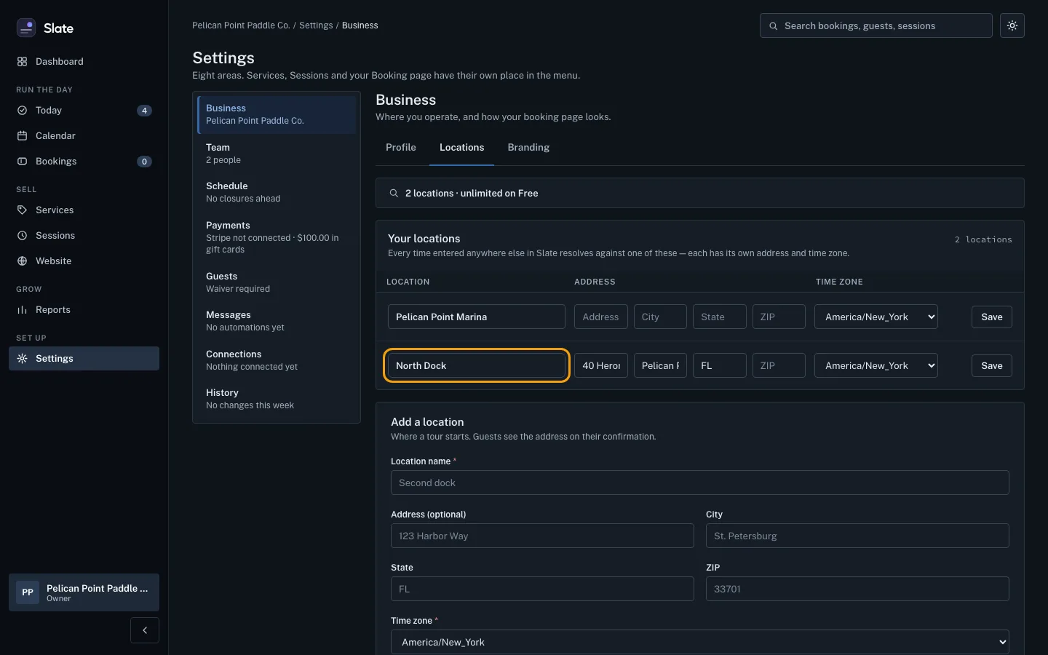Focus the search bookings, guests, sessions field
This screenshot has width=1048, height=655.
[x=876, y=25]
